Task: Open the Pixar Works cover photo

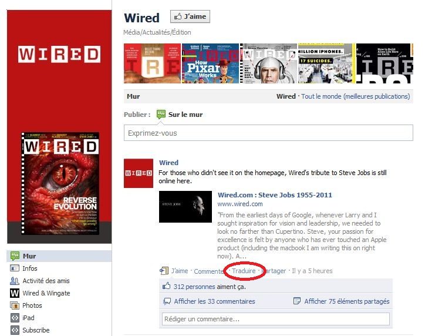Action: point(210,63)
